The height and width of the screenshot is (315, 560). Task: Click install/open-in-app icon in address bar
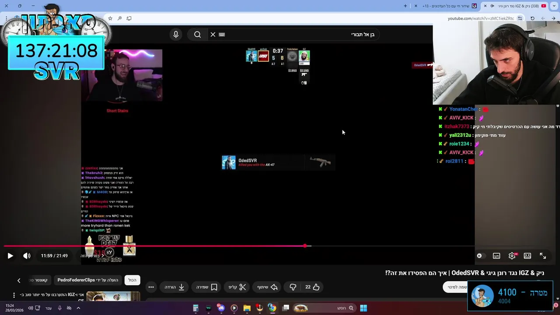tap(129, 18)
